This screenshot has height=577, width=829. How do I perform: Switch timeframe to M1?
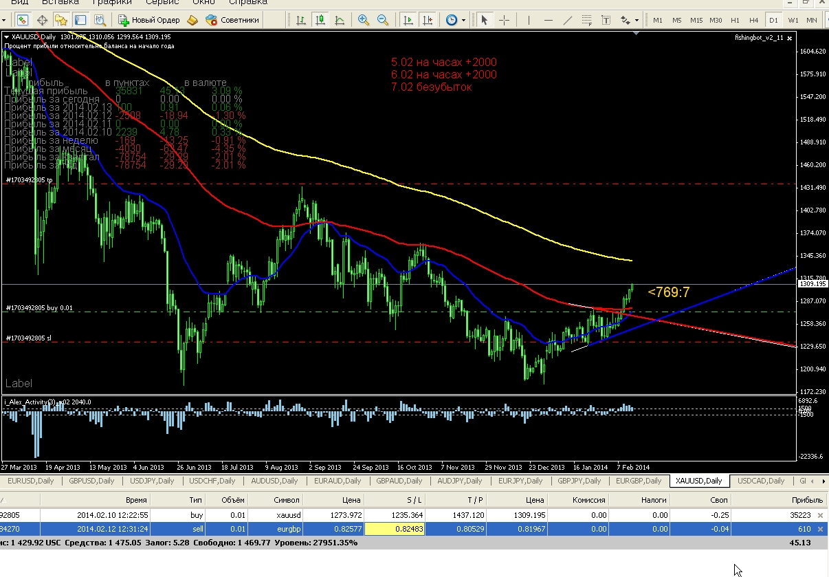coord(658,20)
